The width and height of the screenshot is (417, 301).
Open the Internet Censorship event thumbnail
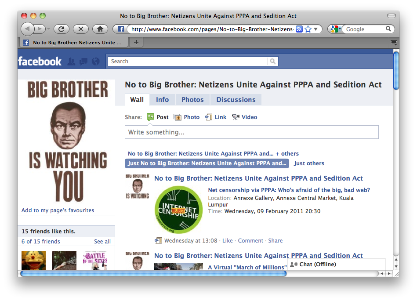point(178,210)
